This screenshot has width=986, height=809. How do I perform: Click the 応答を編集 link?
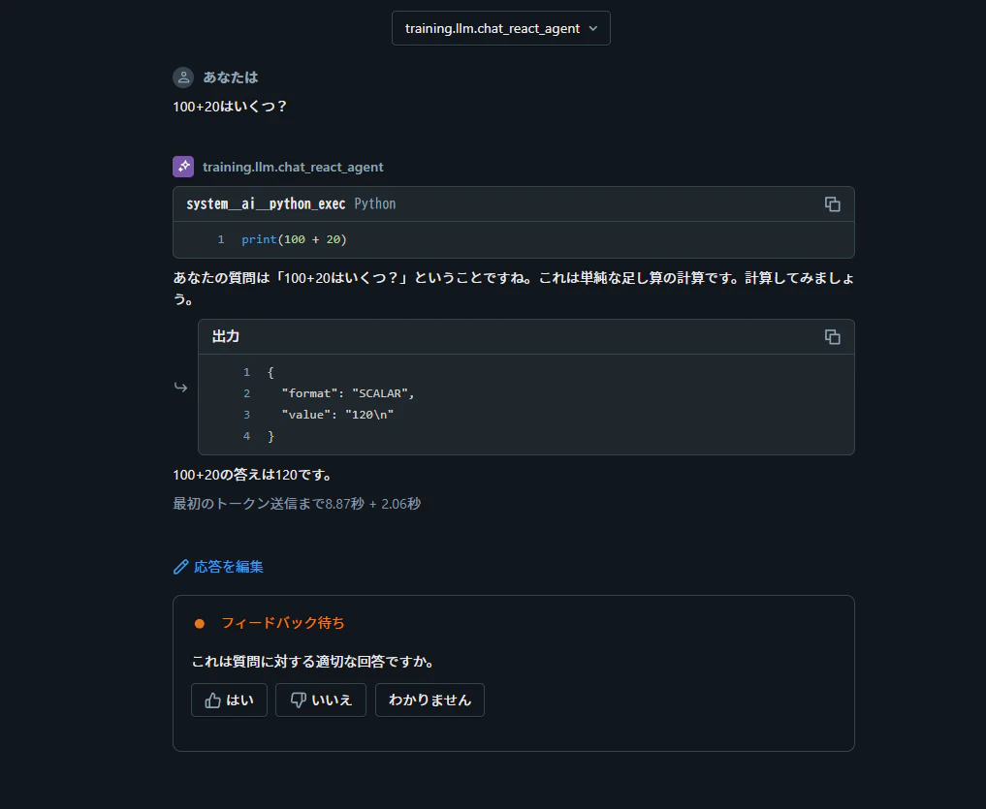228,567
